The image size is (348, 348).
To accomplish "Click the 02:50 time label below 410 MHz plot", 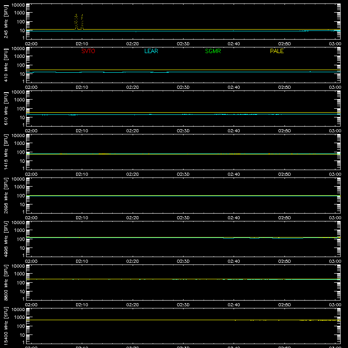I will click(x=284, y=87).
